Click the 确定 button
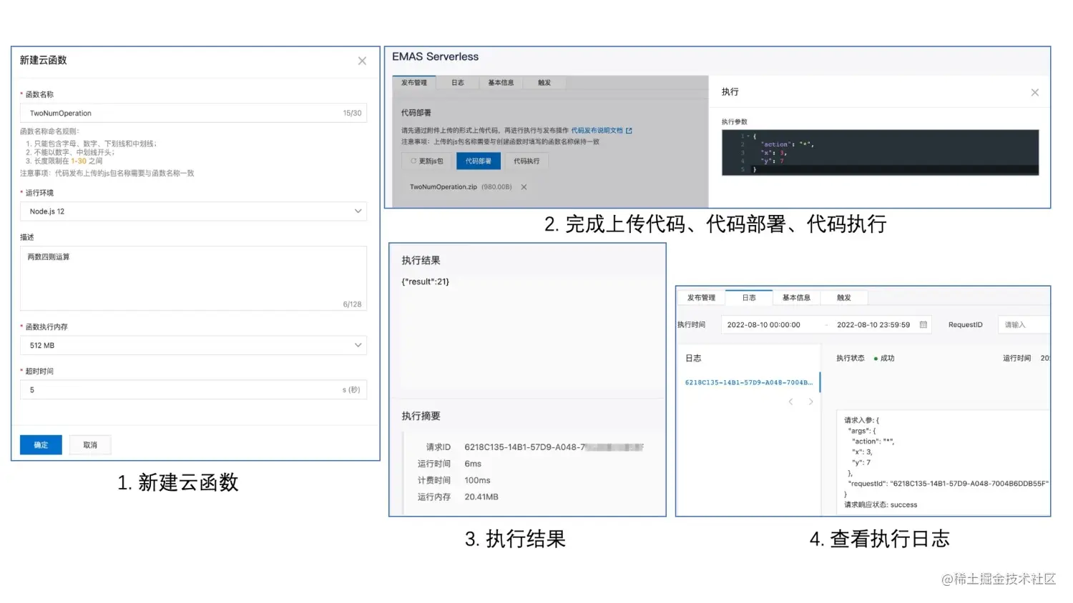The height and width of the screenshot is (603, 1073). (41, 445)
